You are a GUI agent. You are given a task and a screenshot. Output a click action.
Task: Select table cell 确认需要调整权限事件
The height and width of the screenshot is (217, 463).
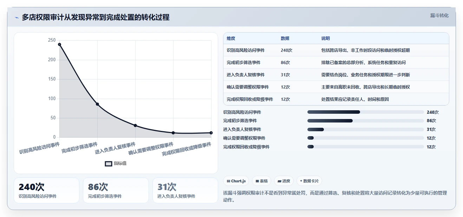coord(248,87)
